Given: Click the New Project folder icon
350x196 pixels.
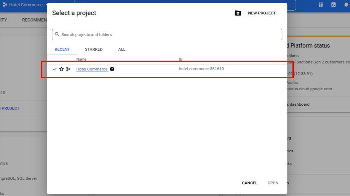Looking at the screenshot, I should [238, 13].
